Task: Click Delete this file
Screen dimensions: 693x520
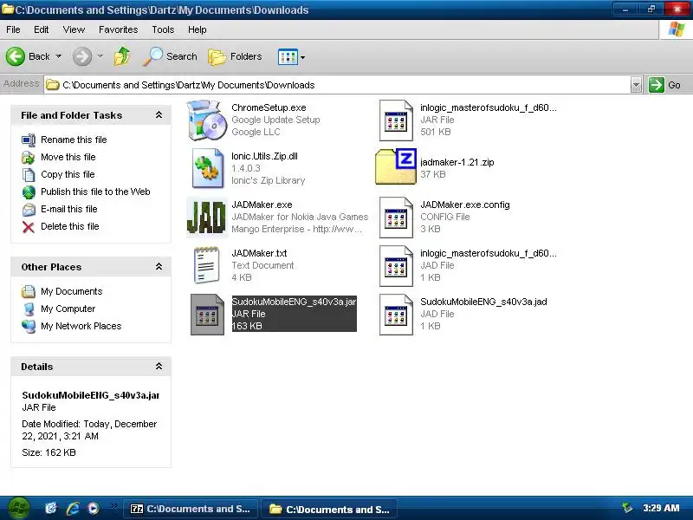Action: (x=70, y=226)
